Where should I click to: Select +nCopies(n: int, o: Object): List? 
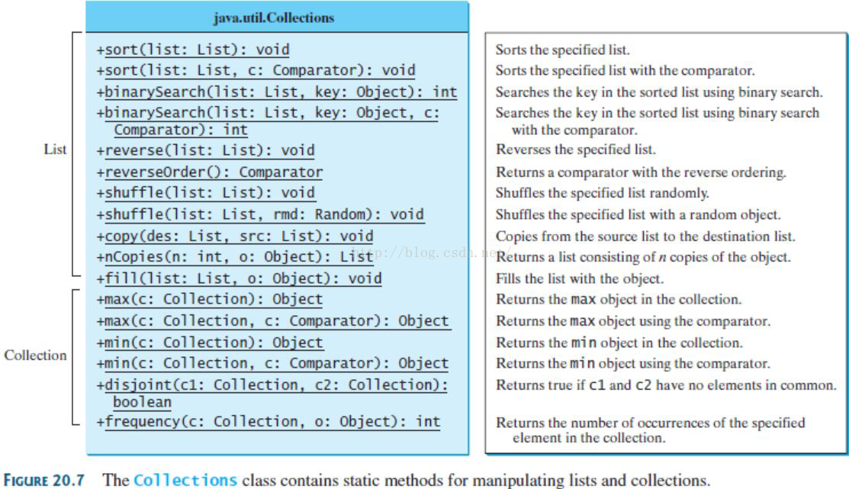point(235,256)
